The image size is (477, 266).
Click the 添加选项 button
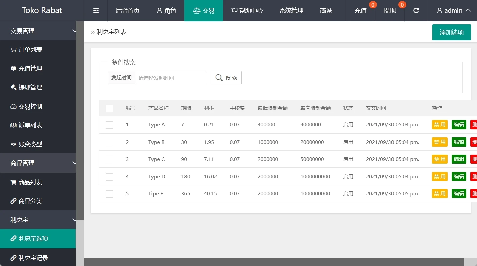[x=451, y=32]
